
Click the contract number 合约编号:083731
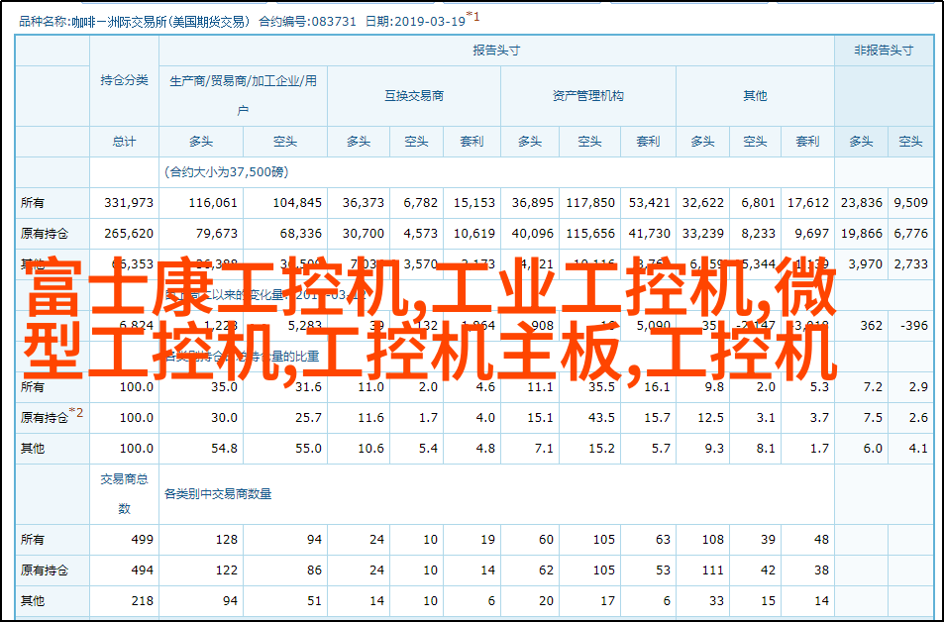(308, 22)
